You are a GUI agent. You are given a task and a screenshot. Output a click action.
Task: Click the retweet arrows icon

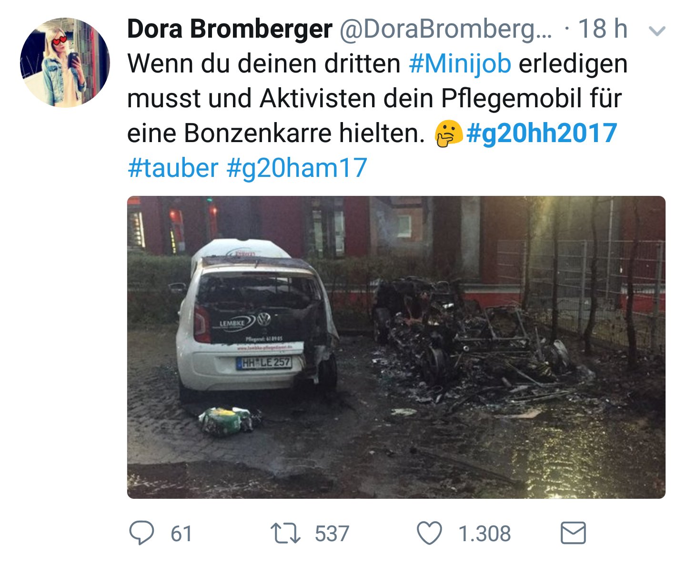pyautogui.click(x=285, y=534)
